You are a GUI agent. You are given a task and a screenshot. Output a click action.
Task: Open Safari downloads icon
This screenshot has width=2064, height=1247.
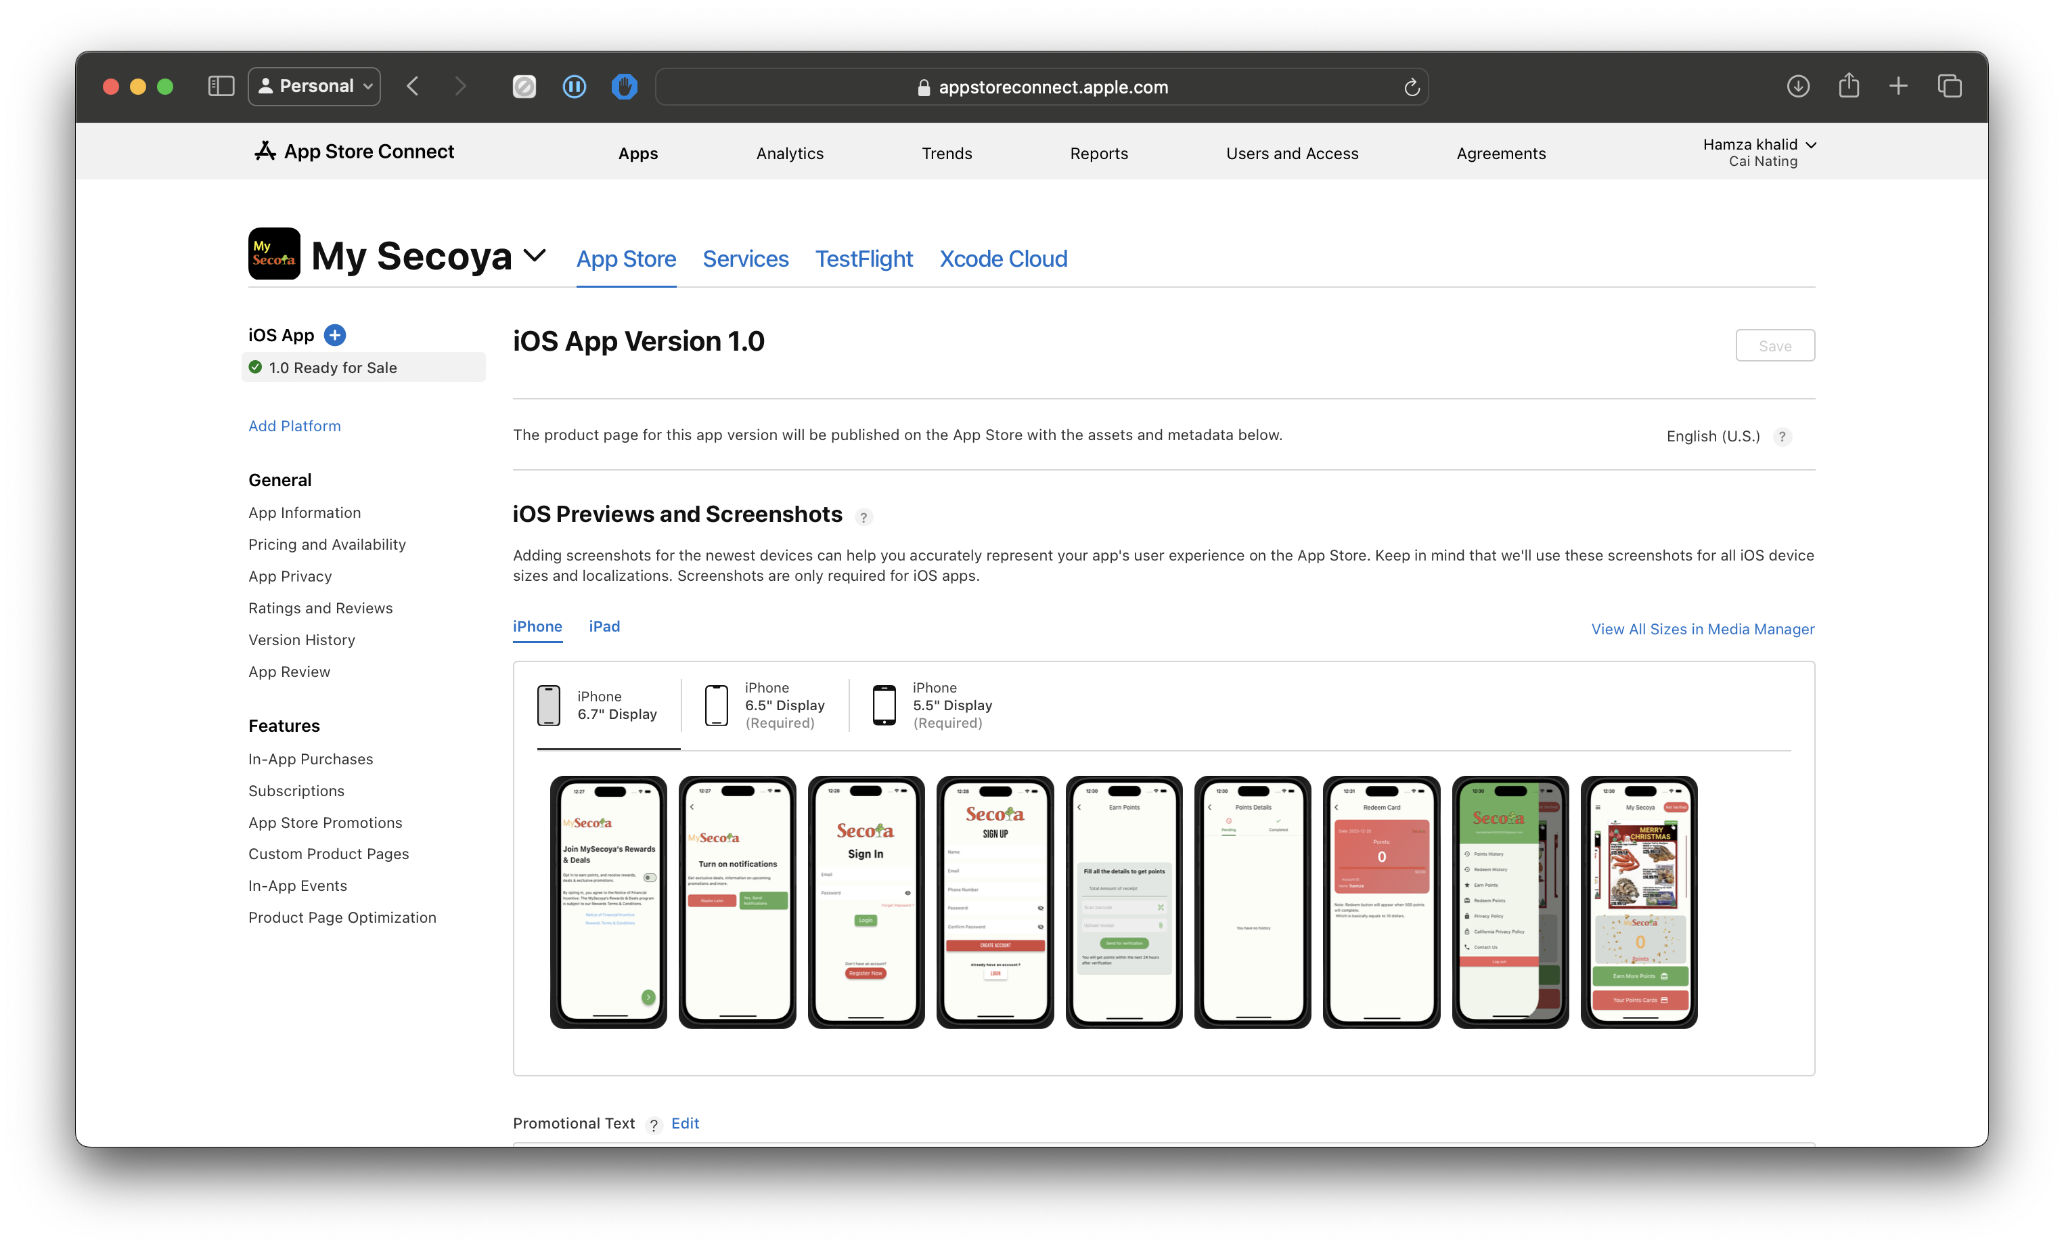1797,87
